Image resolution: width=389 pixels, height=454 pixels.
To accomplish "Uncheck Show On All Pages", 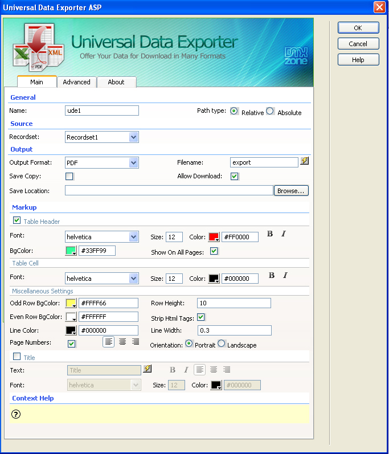I will (x=214, y=251).
